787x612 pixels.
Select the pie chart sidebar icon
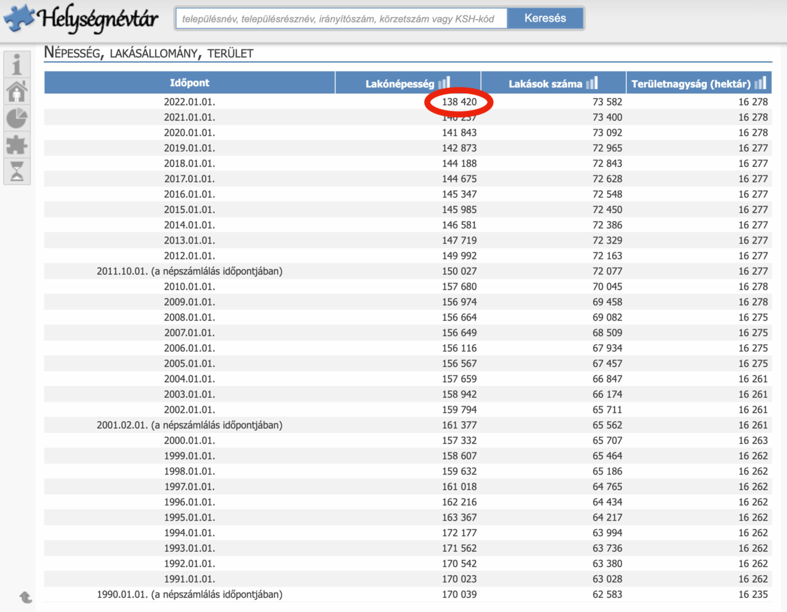(x=17, y=118)
